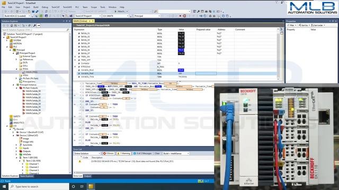
Task: Toggle the 0 Errors filter
Action: tap(109, 154)
